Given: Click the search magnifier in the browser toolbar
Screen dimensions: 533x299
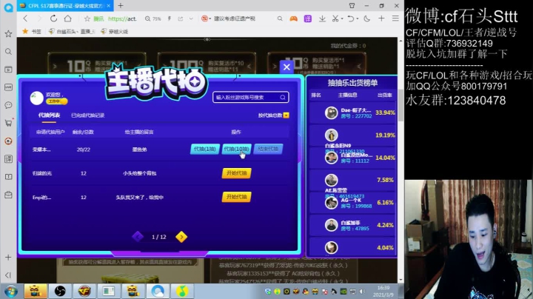Looking at the screenshot, I should pyautogui.click(x=279, y=19).
